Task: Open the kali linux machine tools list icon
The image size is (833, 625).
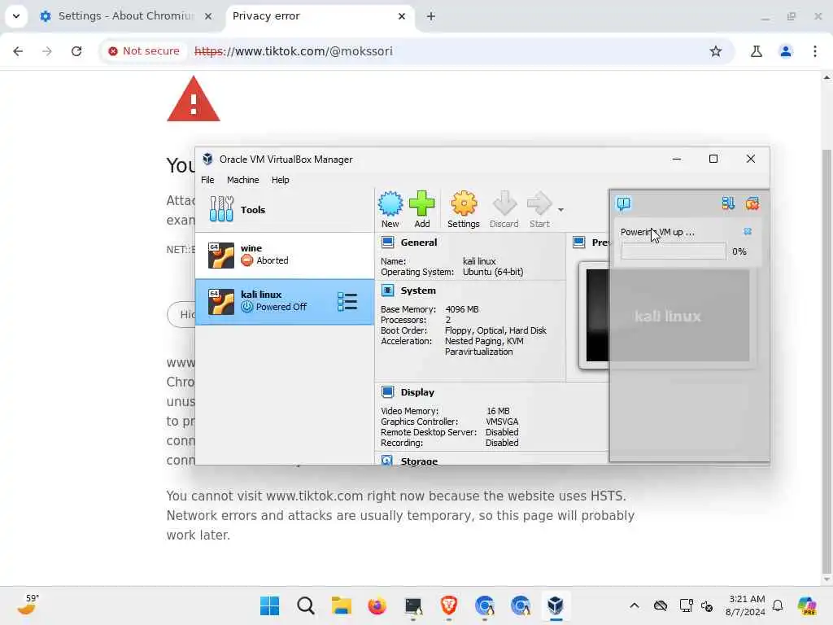Action: (x=347, y=302)
